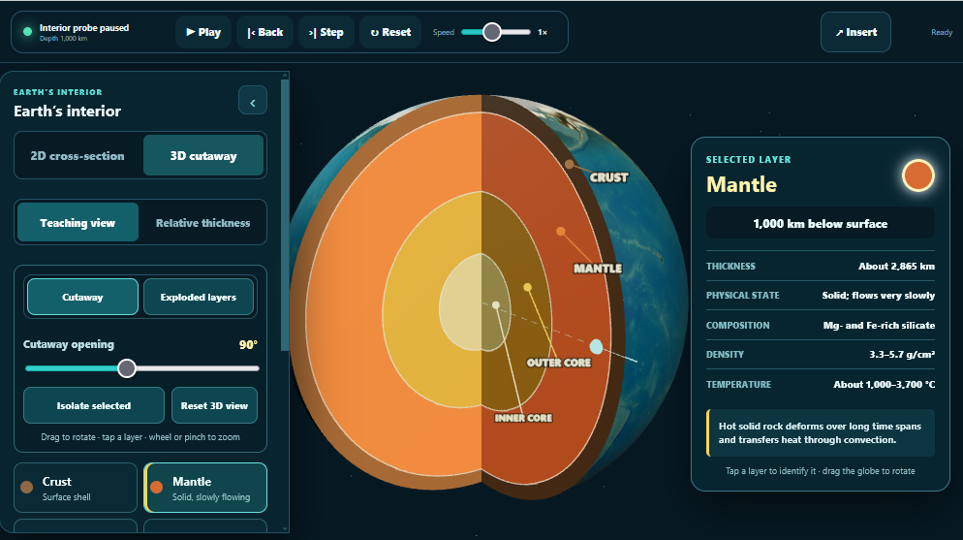This screenshot has height=540, width=963.
Task: Click the INNER CORE label on globe
Action: coord(523,419)
